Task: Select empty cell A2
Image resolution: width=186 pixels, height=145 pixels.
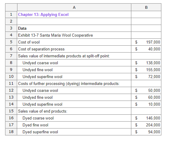Action: 74,21
